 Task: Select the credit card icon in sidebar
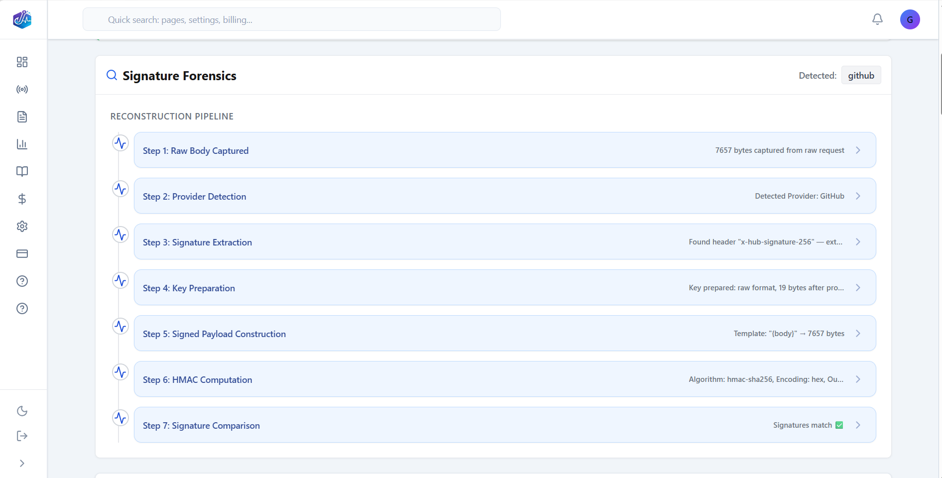pos(22,253)
